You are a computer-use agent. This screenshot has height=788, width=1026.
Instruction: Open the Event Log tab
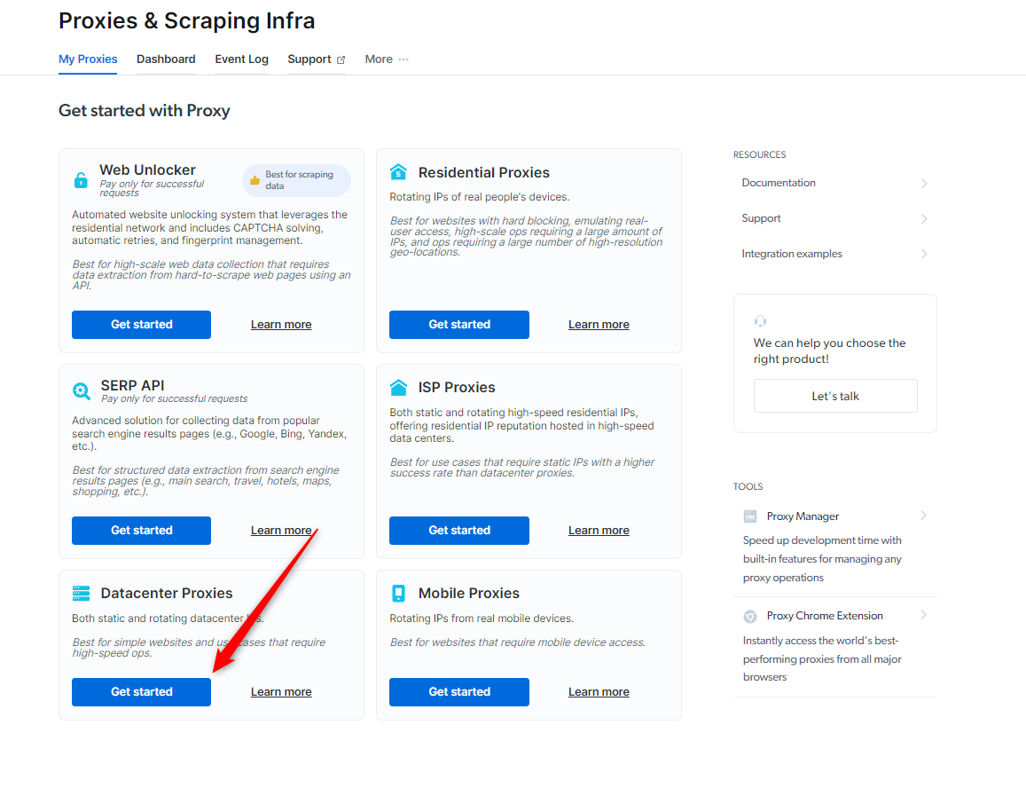[x=241, y=59]
